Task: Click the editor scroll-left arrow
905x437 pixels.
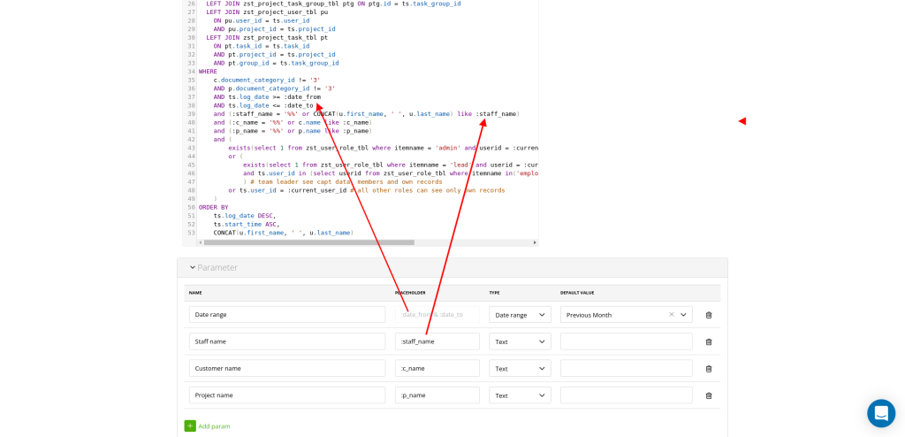Action: (201, 242)
